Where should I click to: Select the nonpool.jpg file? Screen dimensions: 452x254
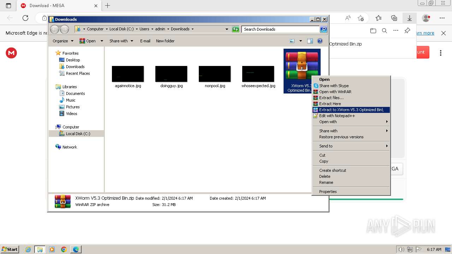(x=215, y=77)
